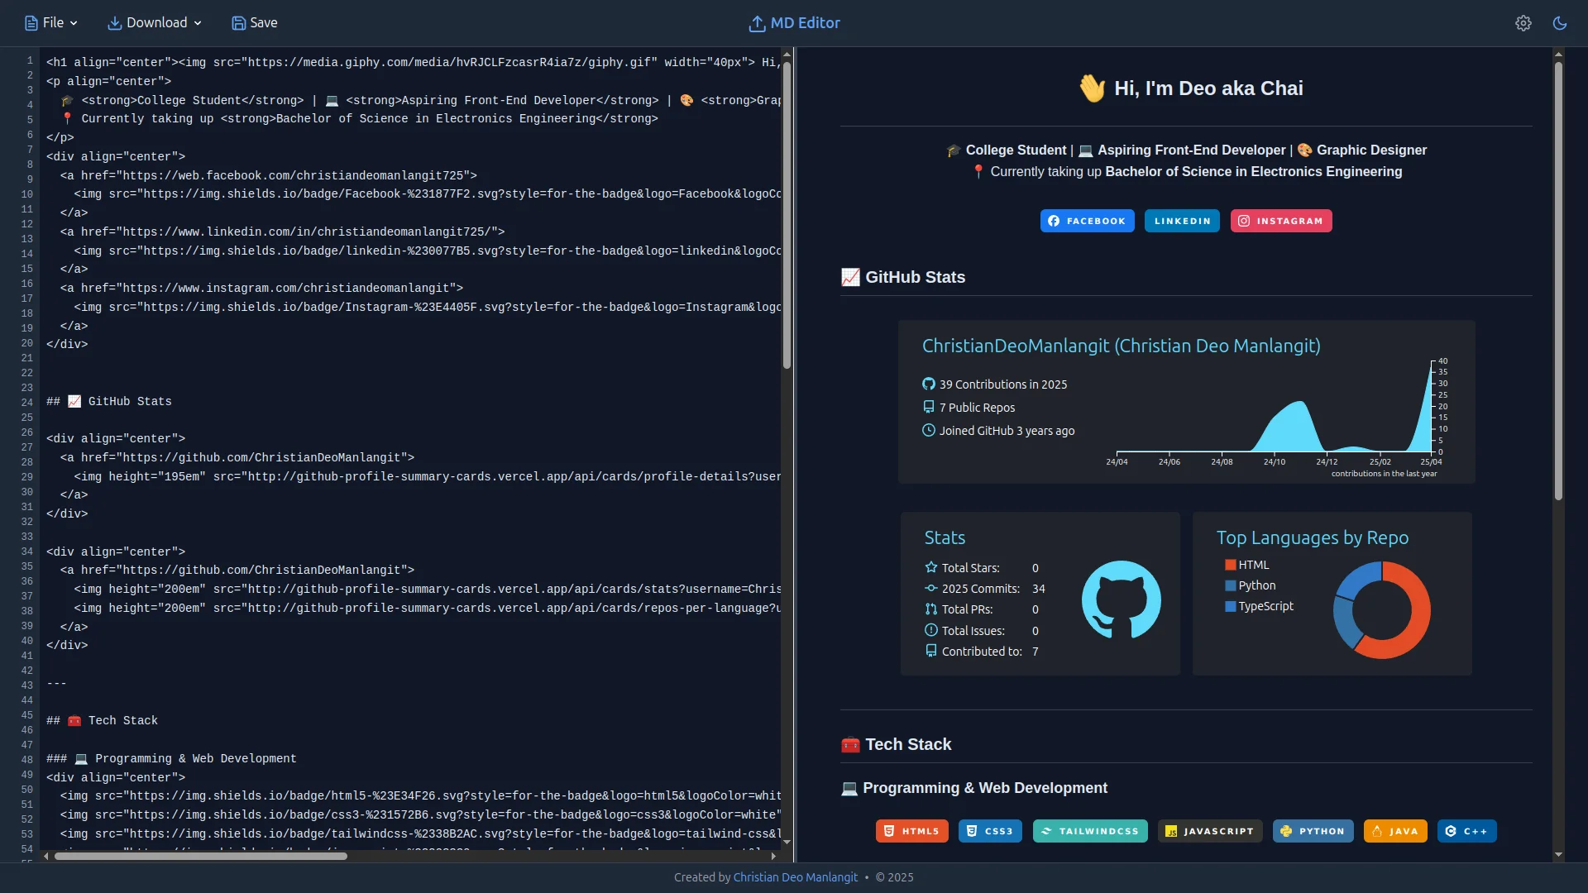Image resolution: width=1588 pixels, height=893 pixels.
Task: Click the 39 Contributions GitHub icon
Action: 929,384
